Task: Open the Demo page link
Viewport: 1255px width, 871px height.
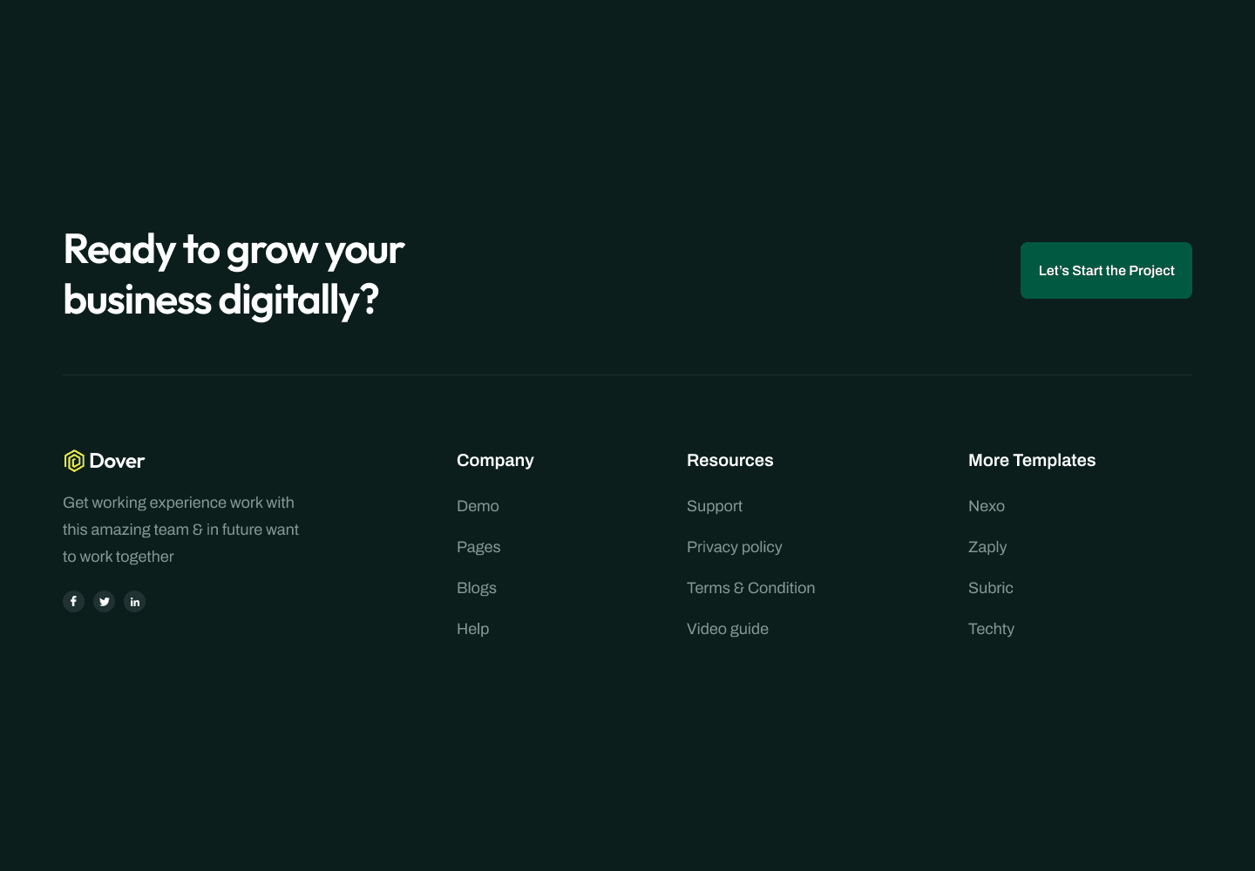Action: point(478,506)
